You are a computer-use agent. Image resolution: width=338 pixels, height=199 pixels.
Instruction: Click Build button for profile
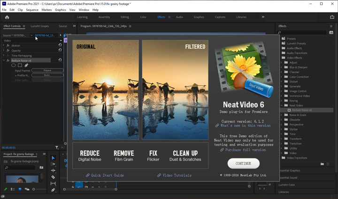47,75
